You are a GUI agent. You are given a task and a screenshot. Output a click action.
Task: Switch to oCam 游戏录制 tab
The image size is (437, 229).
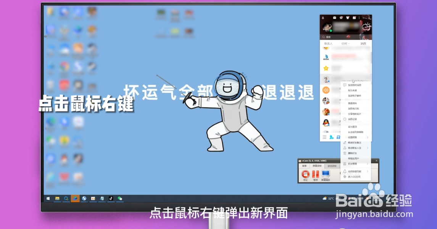point(332,166)
